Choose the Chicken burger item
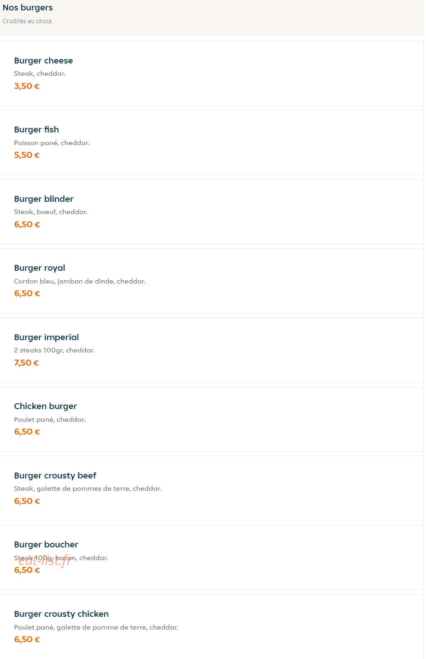Screen dimensions: 426x659 (211, 419)
